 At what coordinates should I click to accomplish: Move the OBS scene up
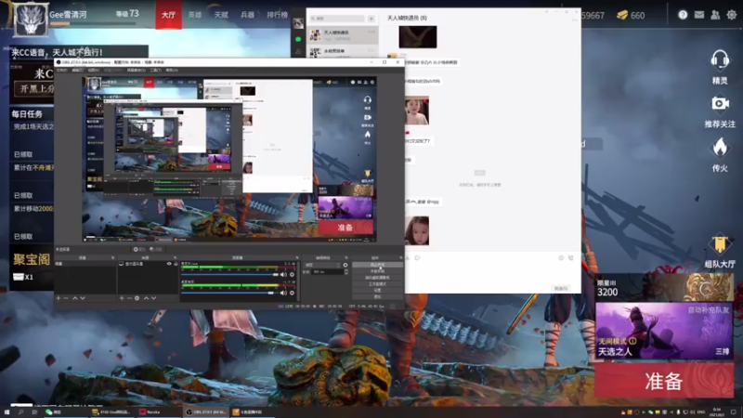click(74, 298)
